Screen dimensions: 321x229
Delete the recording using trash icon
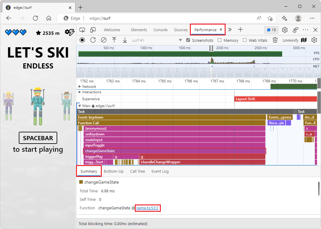tap(275, 40)
